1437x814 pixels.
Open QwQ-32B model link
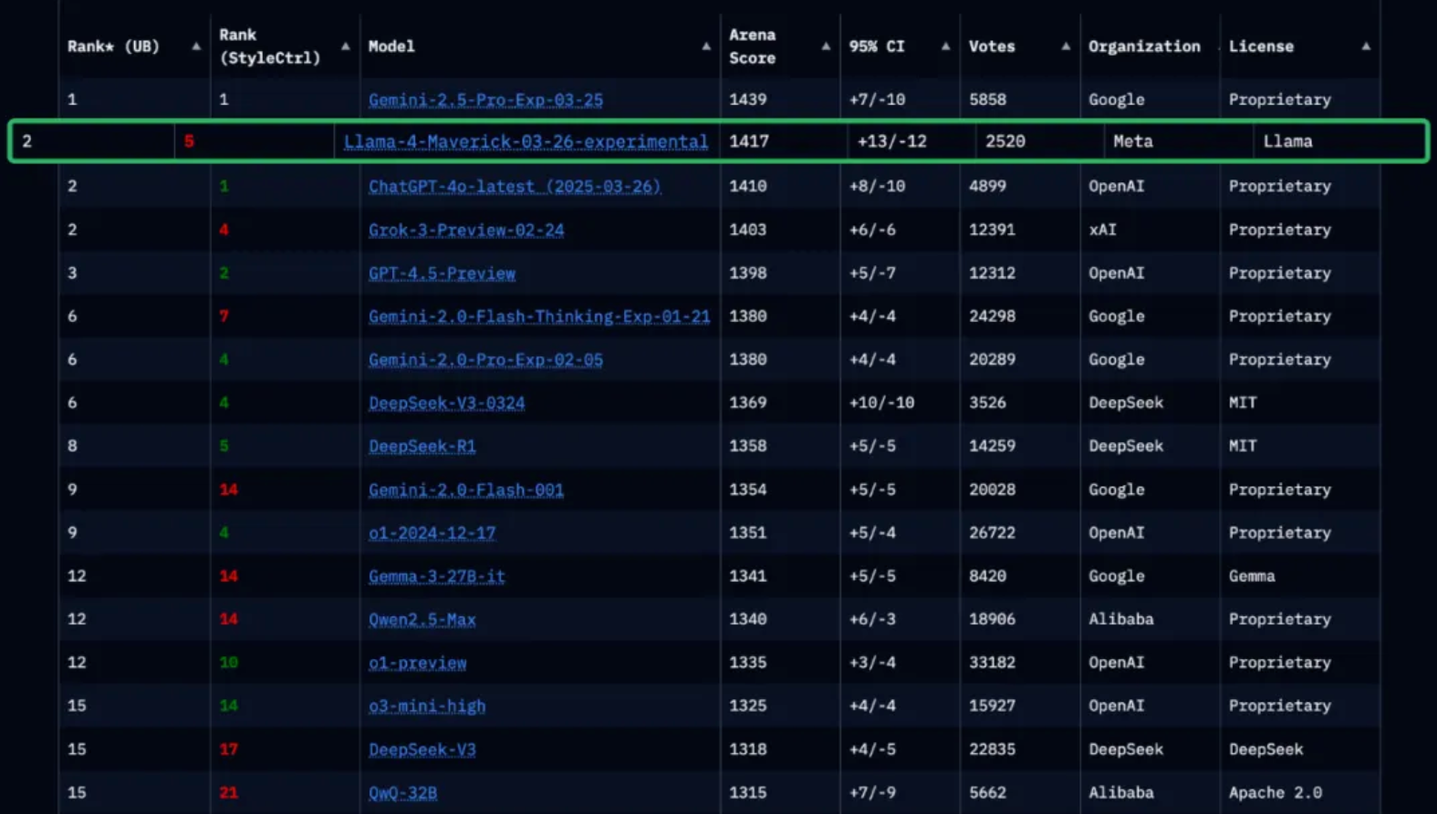pos(402,792)
